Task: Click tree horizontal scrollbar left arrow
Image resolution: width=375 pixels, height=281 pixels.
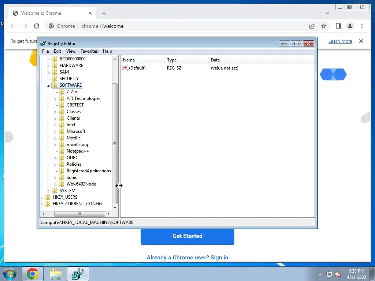Action: click(43, 214)
